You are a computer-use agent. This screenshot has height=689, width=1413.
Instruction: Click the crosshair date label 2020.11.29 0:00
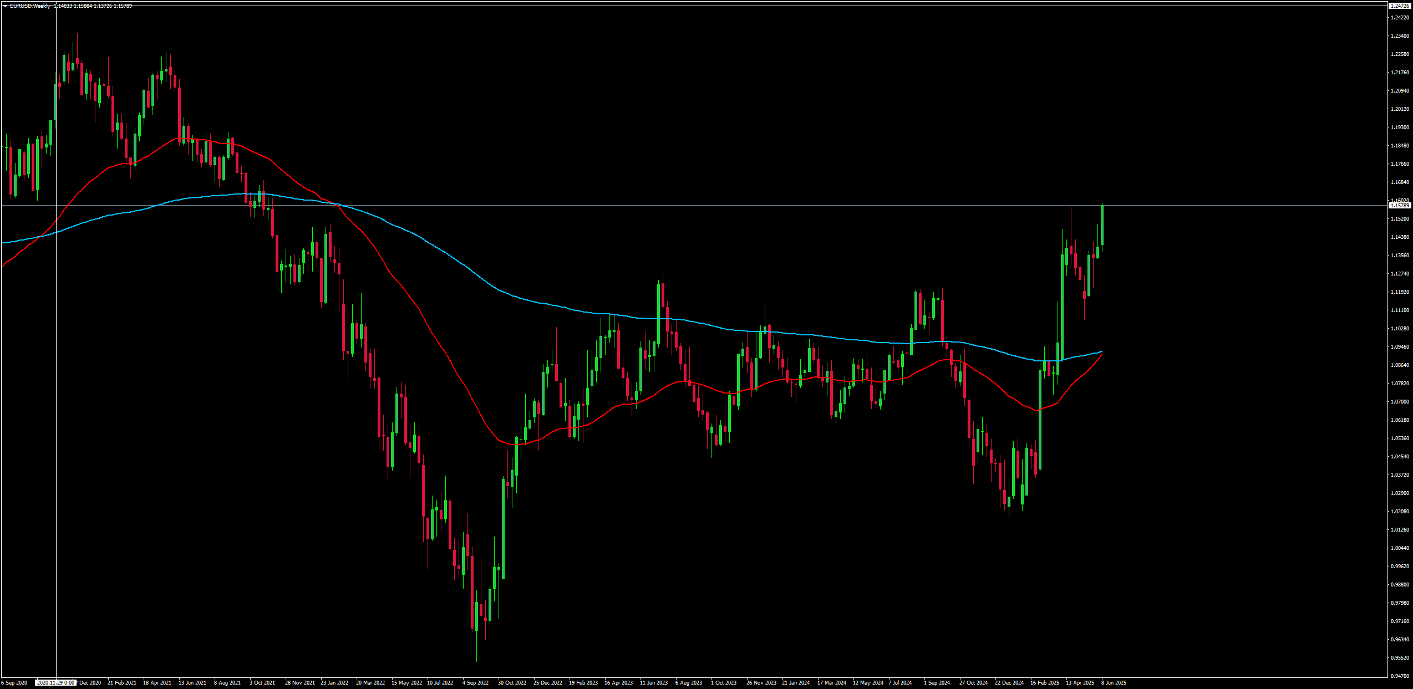tap(55, 683)
